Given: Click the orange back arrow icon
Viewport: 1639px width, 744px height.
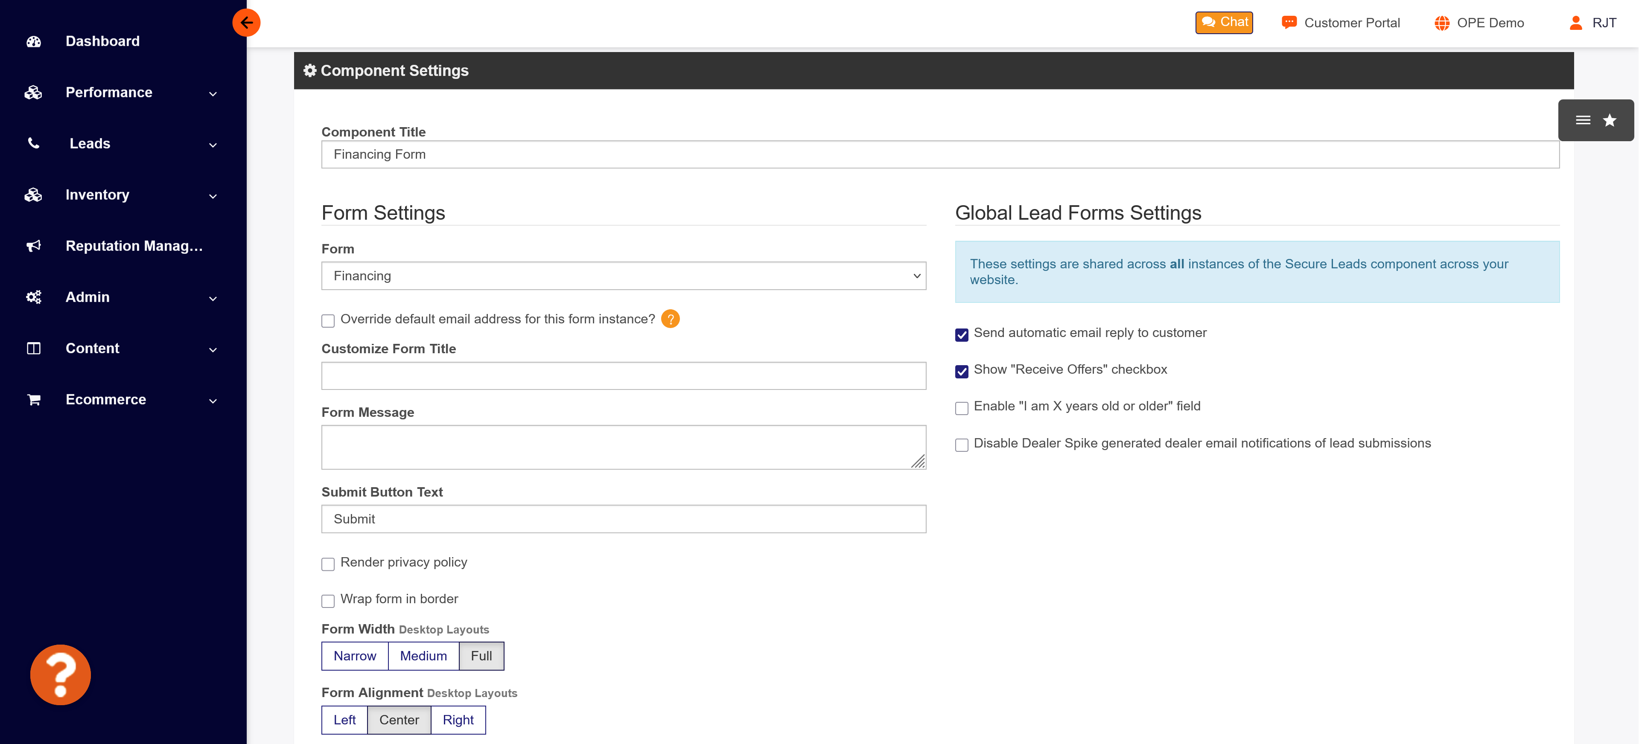Looking at the screenshot, I should [246, 23].
